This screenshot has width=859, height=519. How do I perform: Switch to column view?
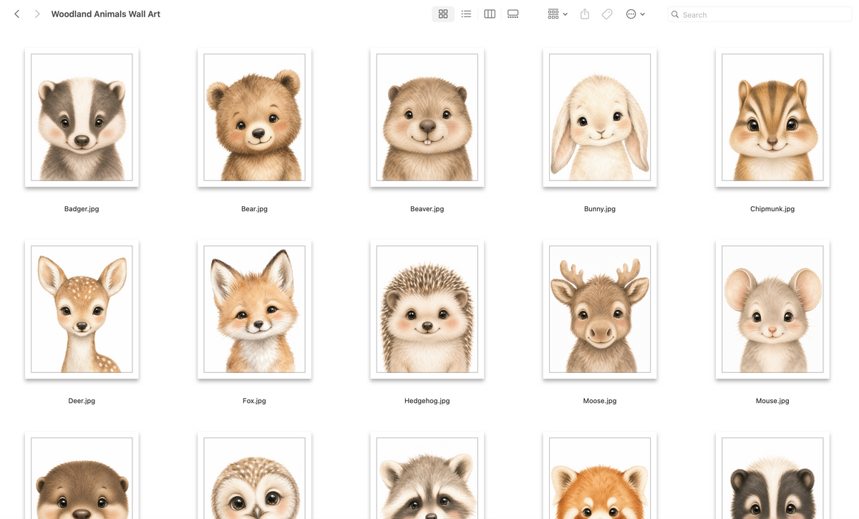pyautogui.click(x=490, y=14)
